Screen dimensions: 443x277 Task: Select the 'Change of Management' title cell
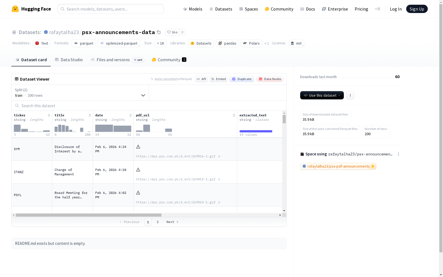click(73, 172)
